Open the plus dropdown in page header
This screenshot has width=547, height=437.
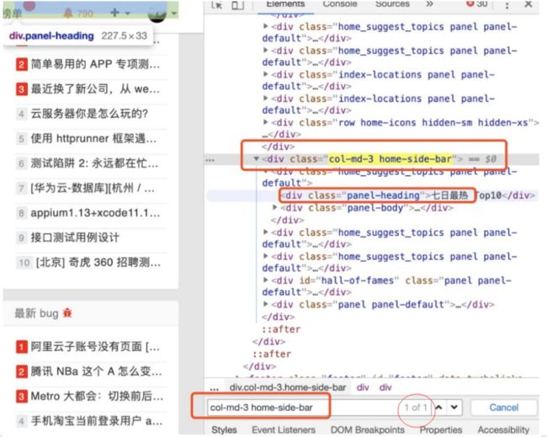point(119,13)
